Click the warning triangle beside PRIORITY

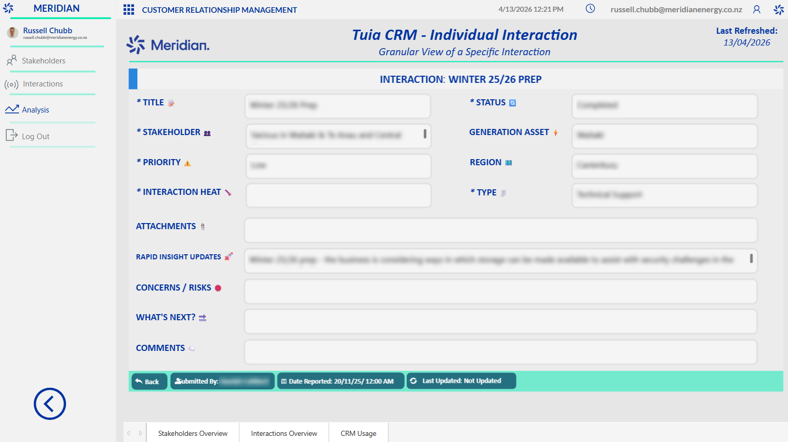click(188, 163)
